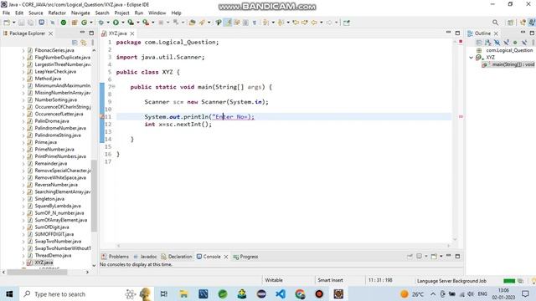Viewport: 536px width, 301px height.
Task: Click the Run button with green play icon
Action: (x=116, y=23)
